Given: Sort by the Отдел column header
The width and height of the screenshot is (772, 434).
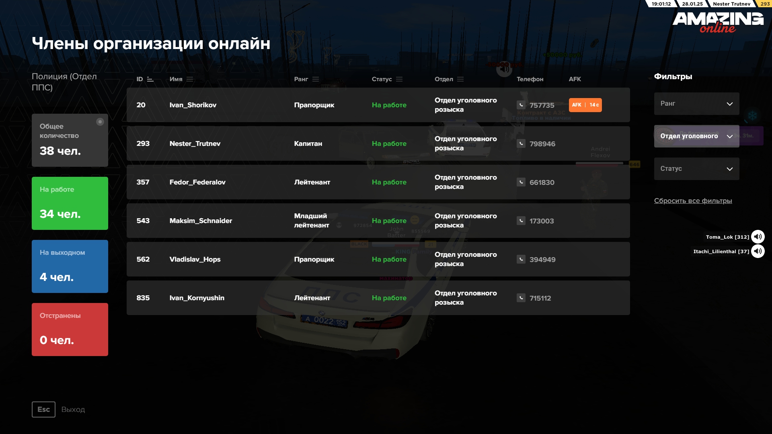Looking at the screenshot, I should tap(460, 79).
